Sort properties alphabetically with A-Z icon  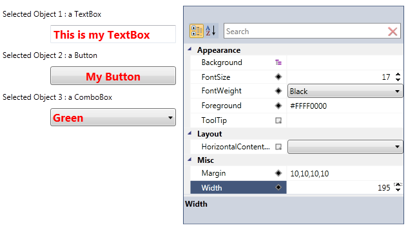[210, 31]
